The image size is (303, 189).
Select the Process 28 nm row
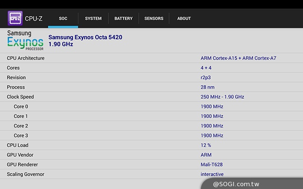point(151,87)
